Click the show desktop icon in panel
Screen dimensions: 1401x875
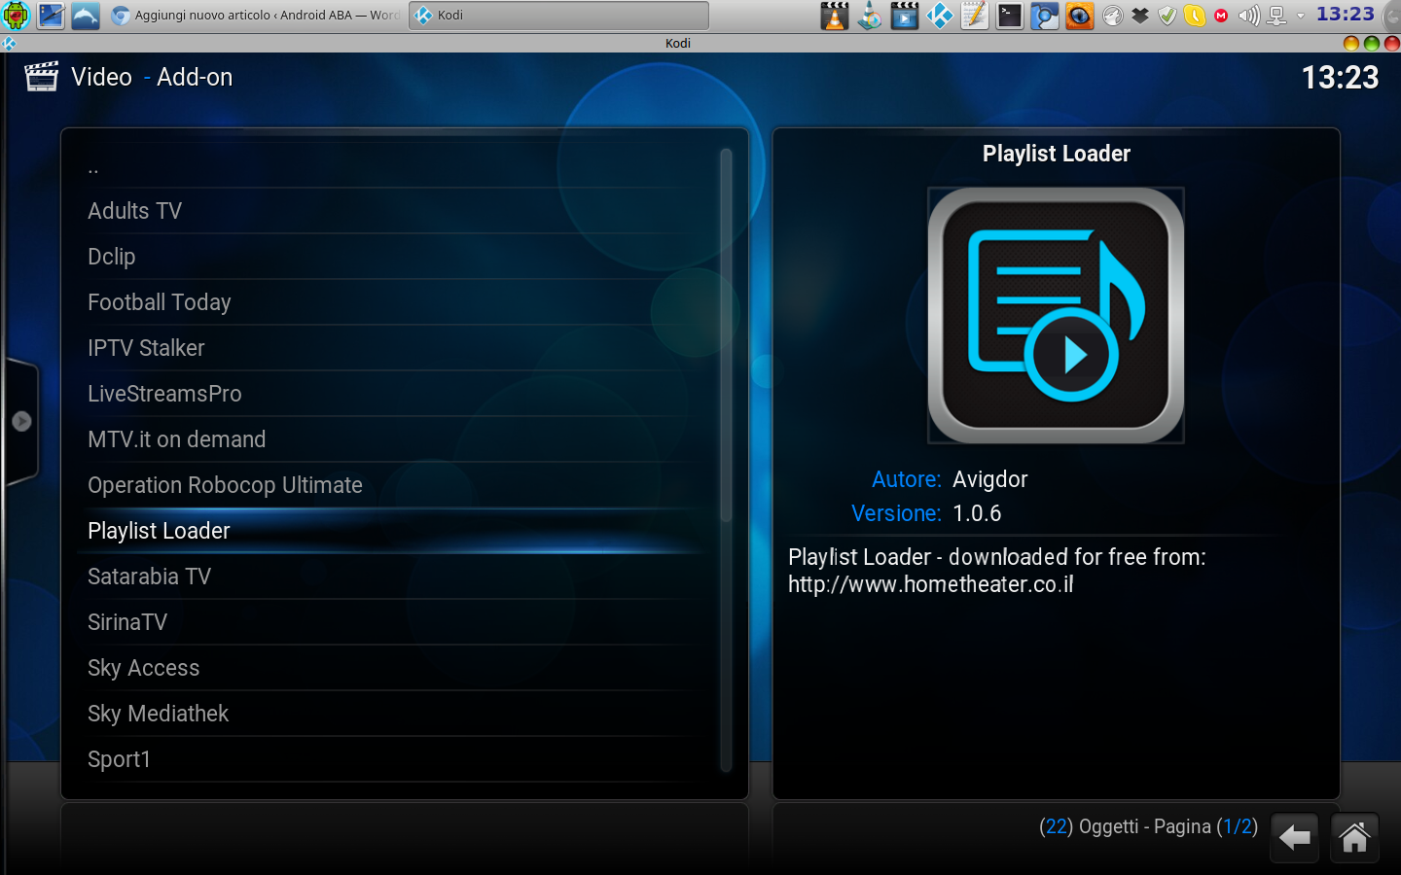tap(52, 16)
